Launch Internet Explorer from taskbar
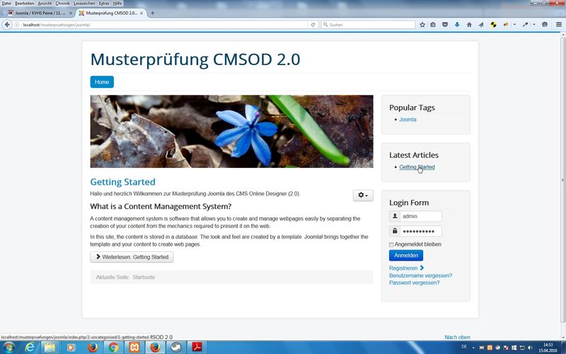The image size is (566, 354). (x=30, y=348)
